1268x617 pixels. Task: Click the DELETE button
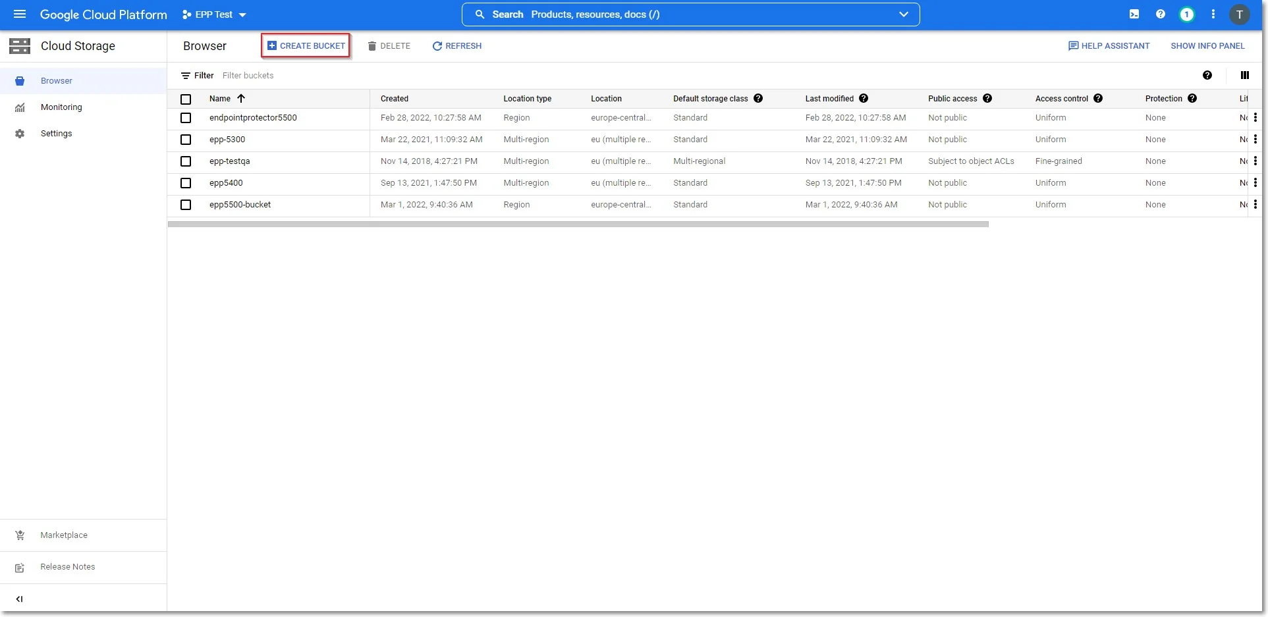389,45
